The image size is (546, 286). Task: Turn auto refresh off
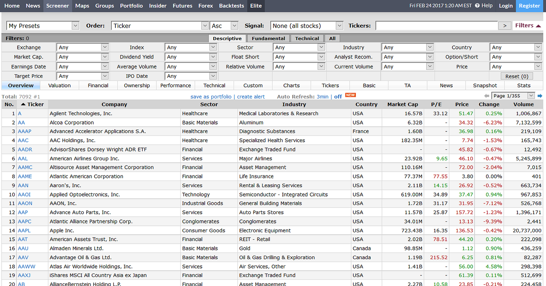tap(338, 97)
